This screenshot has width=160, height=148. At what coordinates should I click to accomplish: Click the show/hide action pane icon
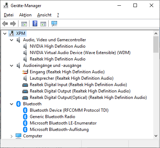click(x=43, y=24)
